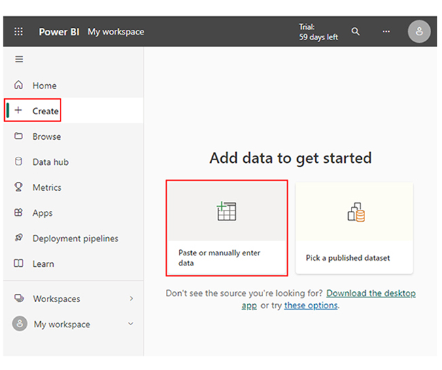Expand the Workspaces flyout chevron
442x370 pixels.
(x=131, y=298)
